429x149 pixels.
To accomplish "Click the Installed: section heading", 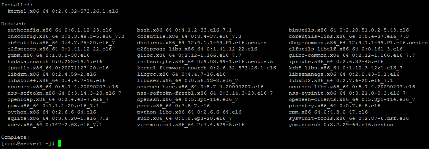I will (x=17, y=5).
